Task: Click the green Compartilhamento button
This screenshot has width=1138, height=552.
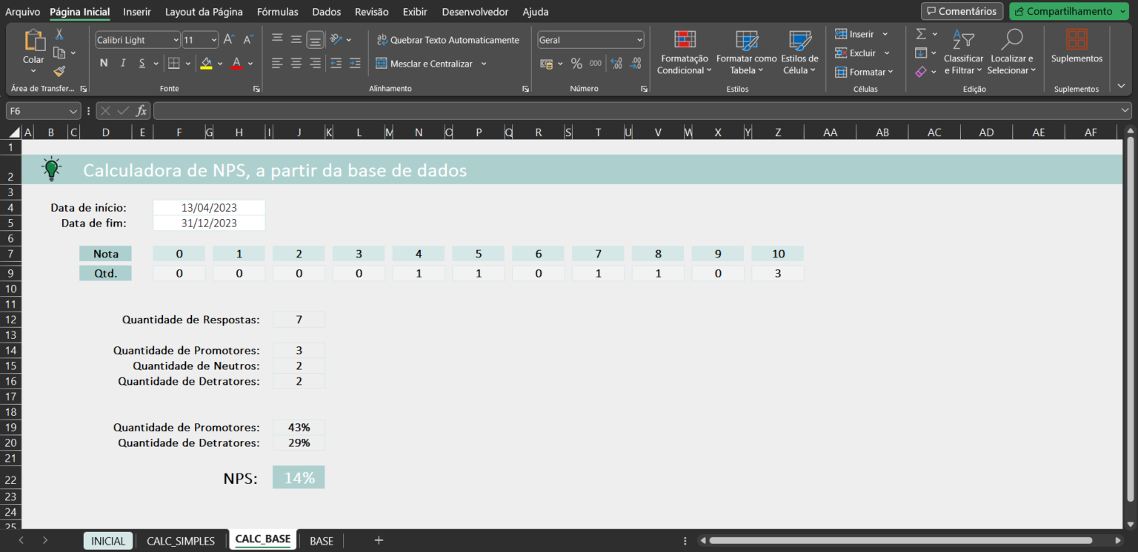Action: (1068, 11)
